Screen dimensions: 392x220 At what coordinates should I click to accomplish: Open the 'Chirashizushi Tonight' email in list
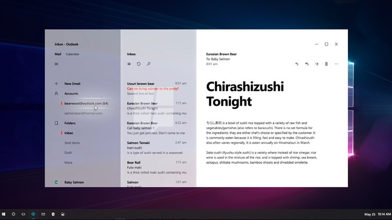[157, 108]
